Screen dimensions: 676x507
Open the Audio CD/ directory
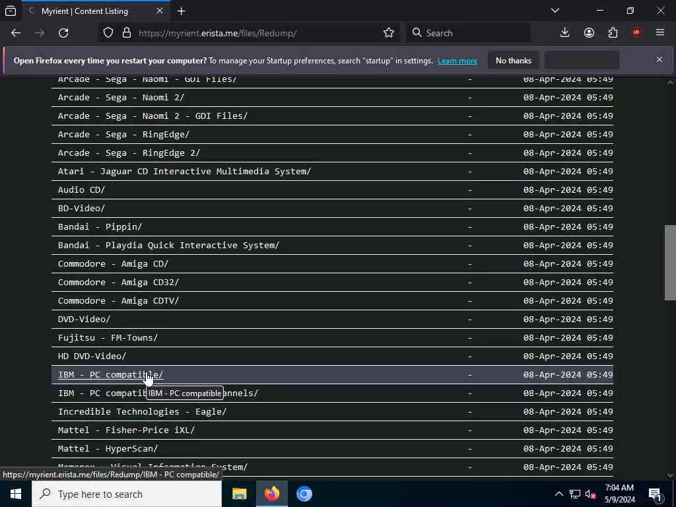81,190
